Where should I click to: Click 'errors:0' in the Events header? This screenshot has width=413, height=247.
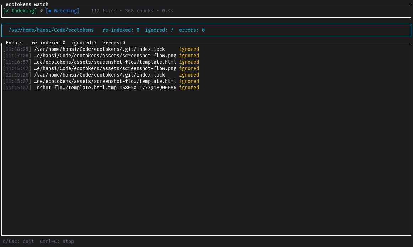(x=114, y=43)
